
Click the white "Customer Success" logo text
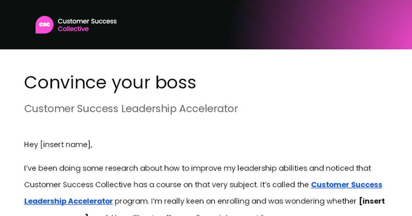pyautogui.click(x=87, y=21)
